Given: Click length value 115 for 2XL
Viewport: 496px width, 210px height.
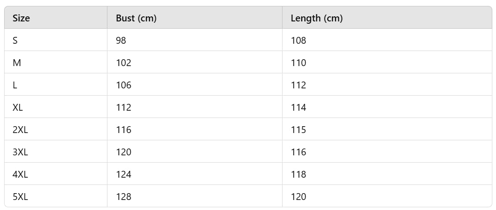Looking at the screenshot, I should 298,130.
